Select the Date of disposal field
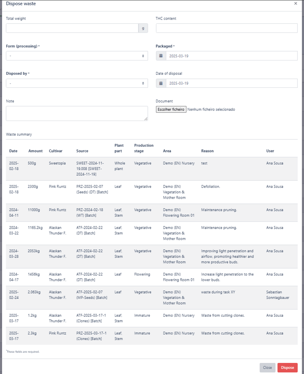Screen dimensions: 304x374 (x=232, y=83)
